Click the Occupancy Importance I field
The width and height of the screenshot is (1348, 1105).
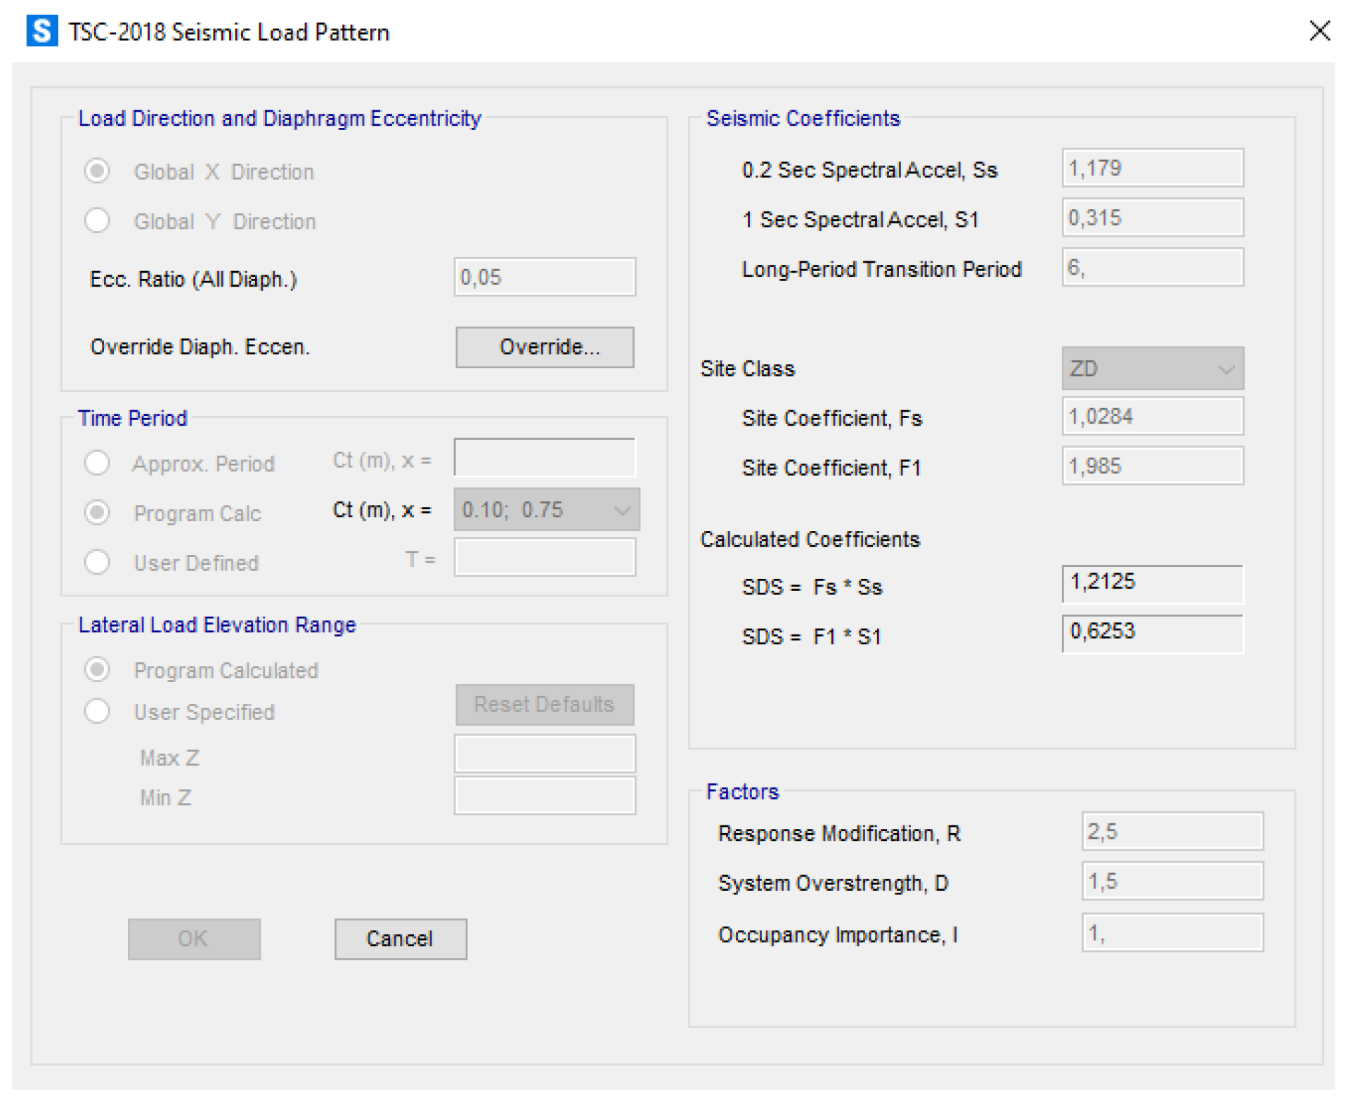(1172, 934)
